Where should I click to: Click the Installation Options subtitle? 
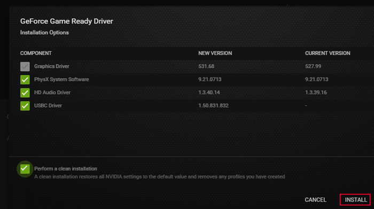(44, 33)
